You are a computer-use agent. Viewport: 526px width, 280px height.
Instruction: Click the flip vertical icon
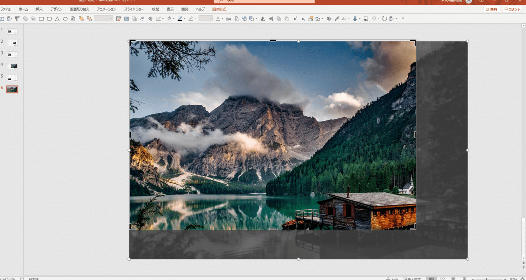pyautogui.click(x=271, y=19)
